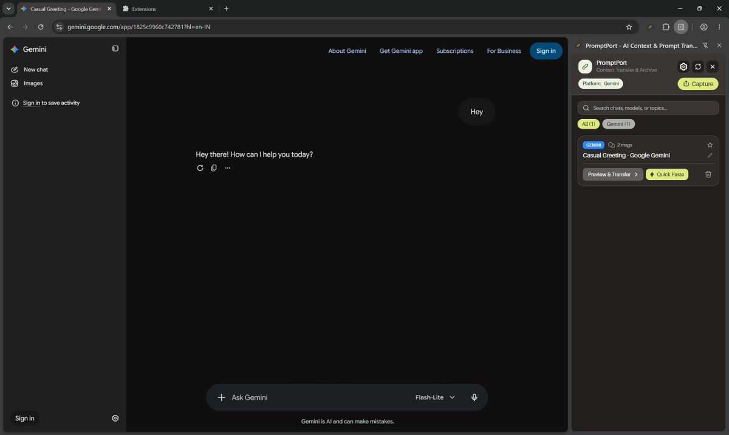Viewport: 729px width, 435px height.
Task: Star the Casual Greeting chat
Action: 710,145
